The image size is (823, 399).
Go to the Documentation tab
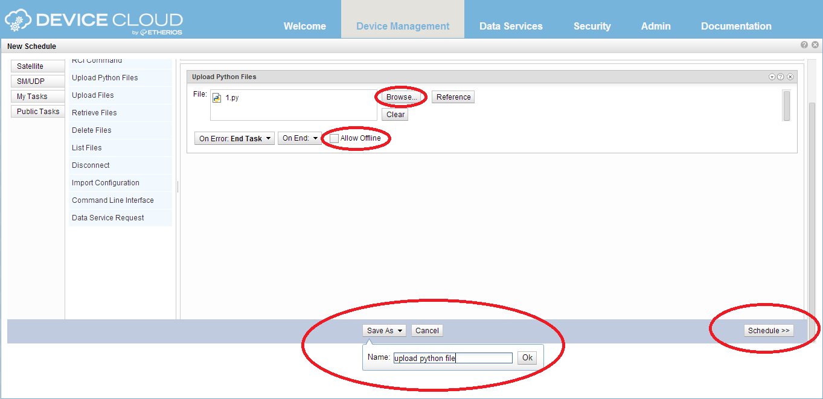pyautogui.click(x=735, y=27)
